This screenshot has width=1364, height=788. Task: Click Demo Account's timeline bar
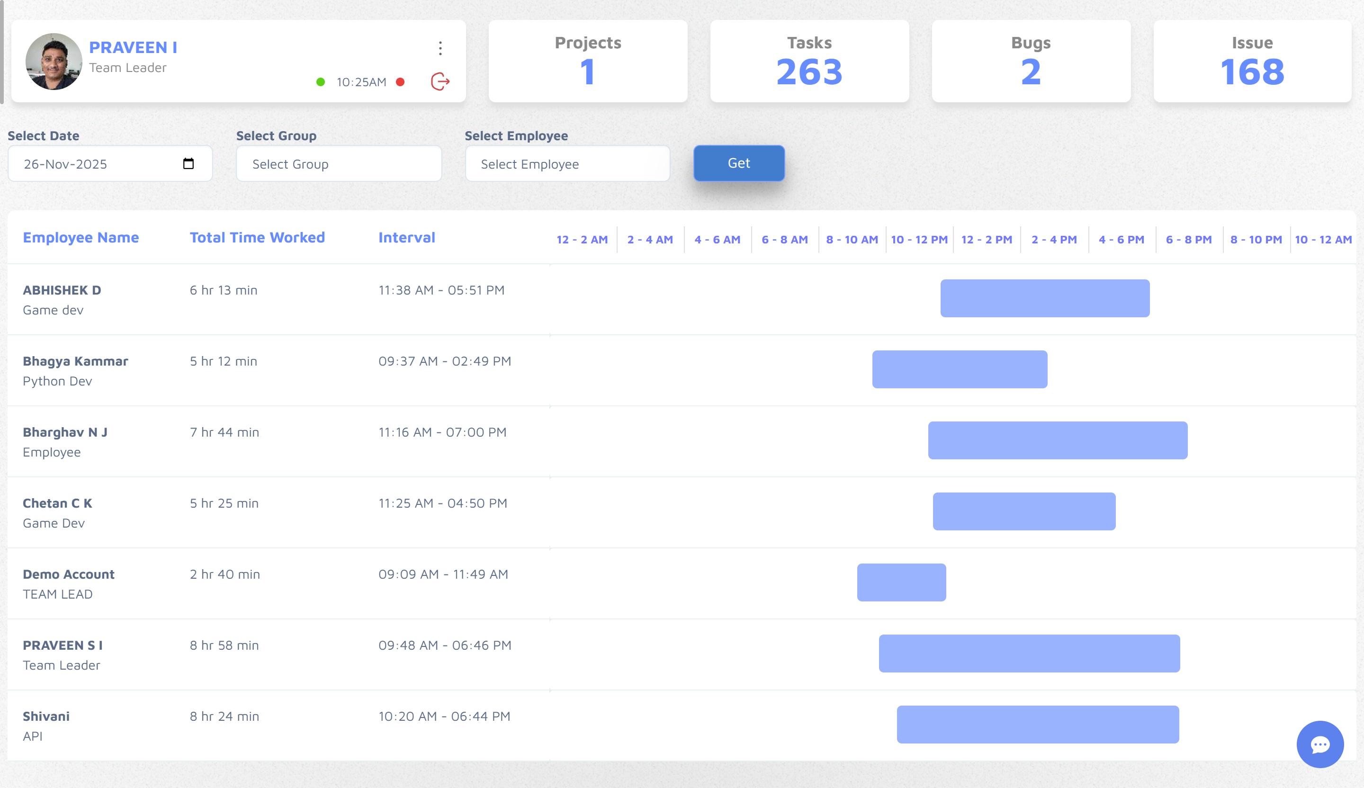pos(901,582)
